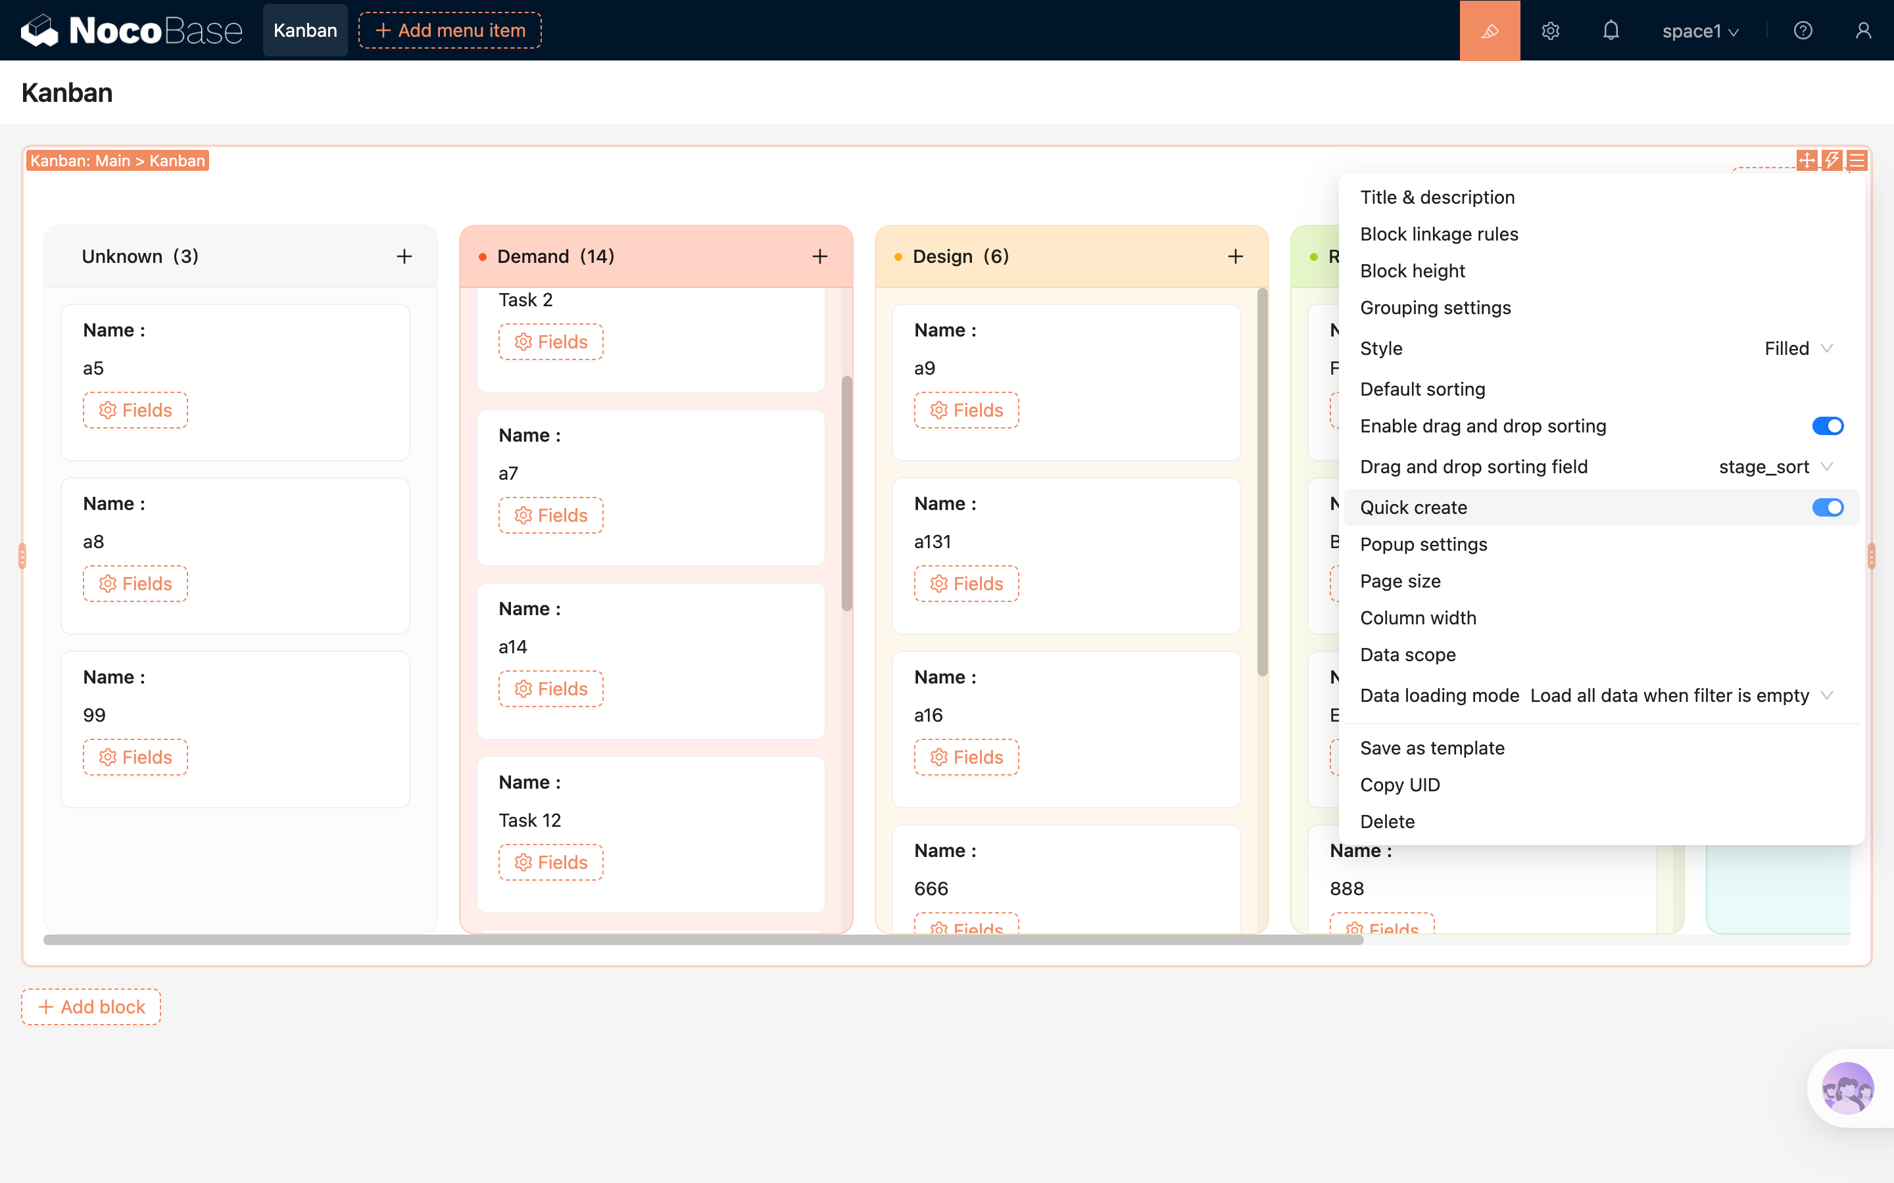Click the horizontal kanban scrollbar
Image resolution: width=1894 pixels, height=1183 pixels.
click(703, 940)
